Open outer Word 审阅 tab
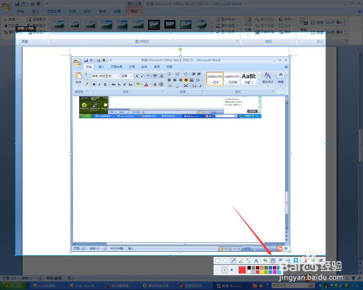Viewport: 363px width, 290px height. tap(102, 11)
